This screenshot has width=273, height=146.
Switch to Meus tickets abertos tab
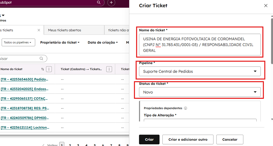[x=64, y=30]
